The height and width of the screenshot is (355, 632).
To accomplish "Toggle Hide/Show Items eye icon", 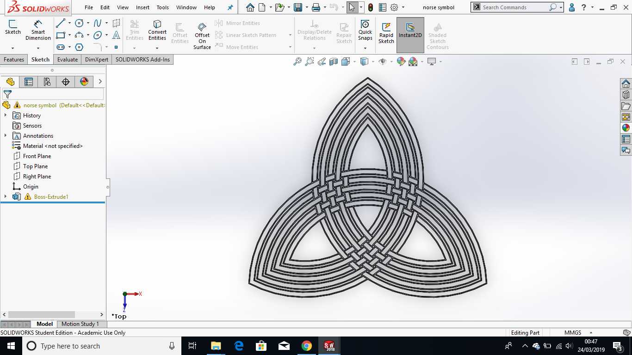I will pyautogui.click(x=382, y=61).
